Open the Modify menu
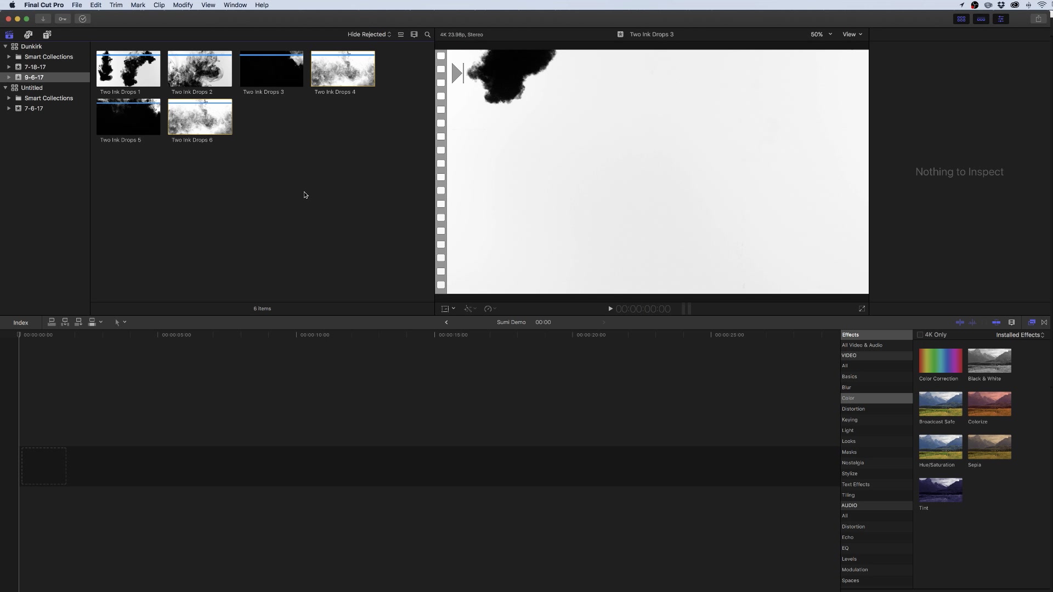This screenshot has width=1053, height=592. tap(183, 5)
